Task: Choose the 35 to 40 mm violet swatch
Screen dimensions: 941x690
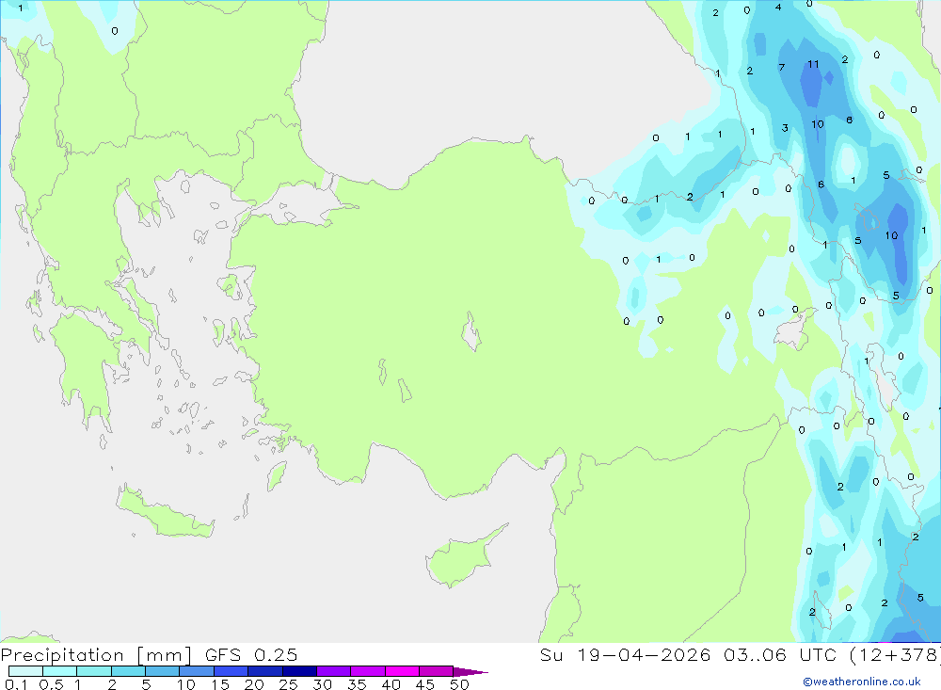Action: (x=367, y=671)
